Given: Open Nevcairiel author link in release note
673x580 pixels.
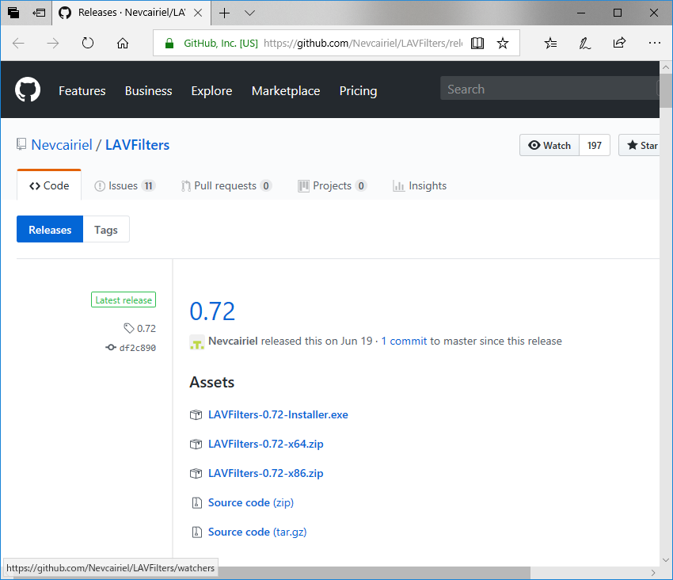Looking at the screenshot, I should tap(233, 342).
